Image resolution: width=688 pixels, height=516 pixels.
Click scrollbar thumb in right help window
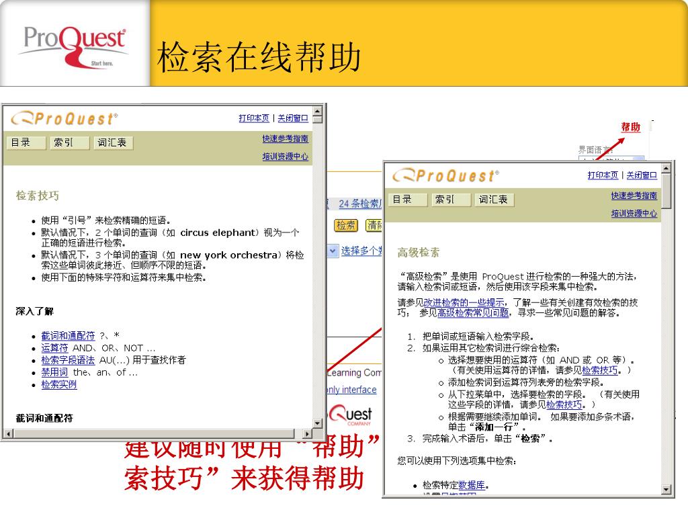666,190
